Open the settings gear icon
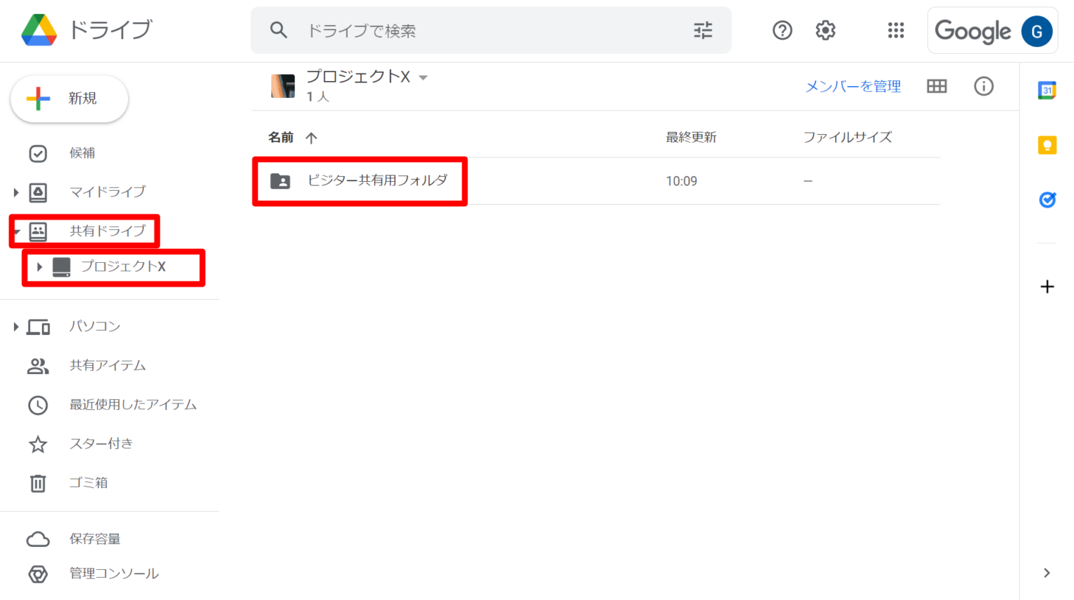The width and height of the screenshot is (1074, 600). (826, 30)
